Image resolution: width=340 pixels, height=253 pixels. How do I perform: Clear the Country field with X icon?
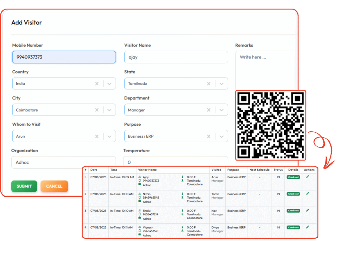[97, 83]
